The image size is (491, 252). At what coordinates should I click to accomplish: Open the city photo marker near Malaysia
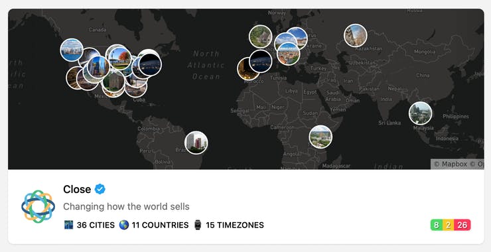pyautogui.click(x=420, y=113)
